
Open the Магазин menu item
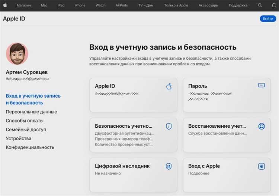(x=24, y=5)
